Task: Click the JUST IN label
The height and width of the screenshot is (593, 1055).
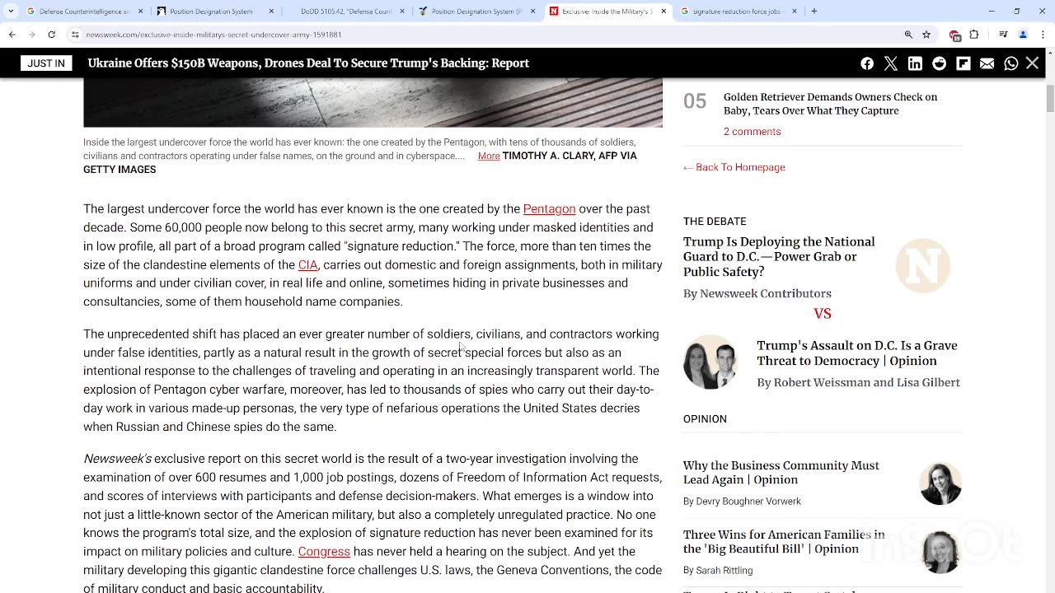Action: pyautogui.click(x=46, y=63)
